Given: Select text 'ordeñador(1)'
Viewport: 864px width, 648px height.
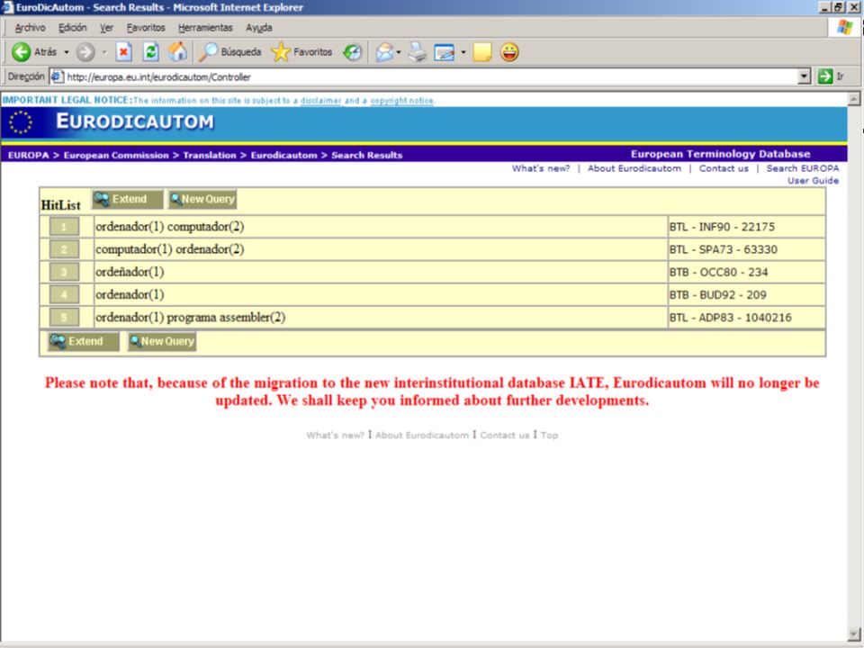Looking at the screenshot, I should click(x=130, y=272).
